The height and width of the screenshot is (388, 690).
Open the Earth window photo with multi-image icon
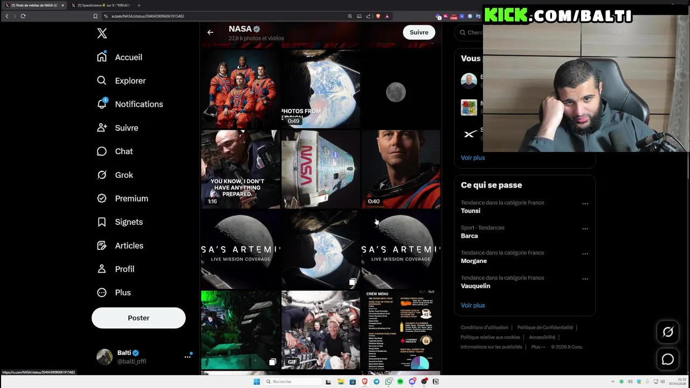(321, 250)
